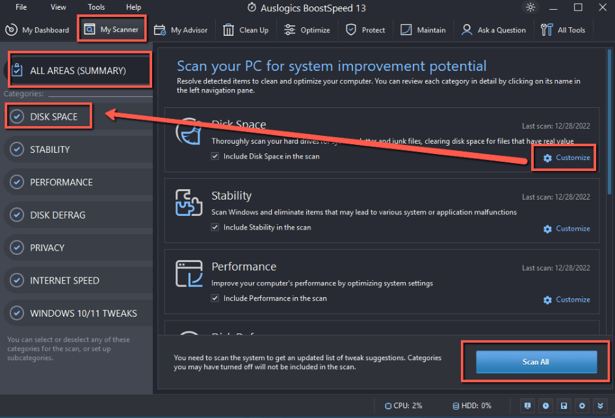Click Customize for Stability

pyautogui.click(x=567, y=229)
